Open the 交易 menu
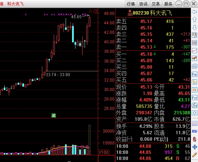Viewport: 198px width, 162px height. click(156, 4)
